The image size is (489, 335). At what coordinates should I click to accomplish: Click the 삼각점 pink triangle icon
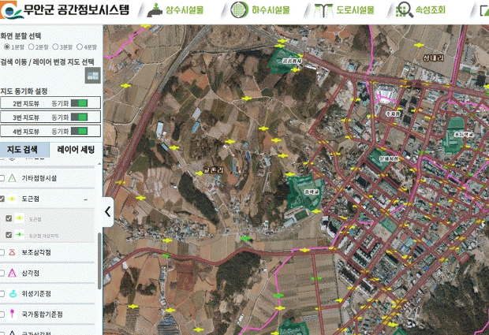click(13, 273)
